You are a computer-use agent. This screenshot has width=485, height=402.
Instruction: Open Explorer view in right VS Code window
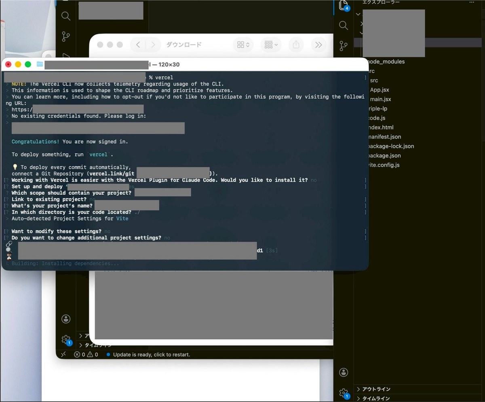click(344, 5)
